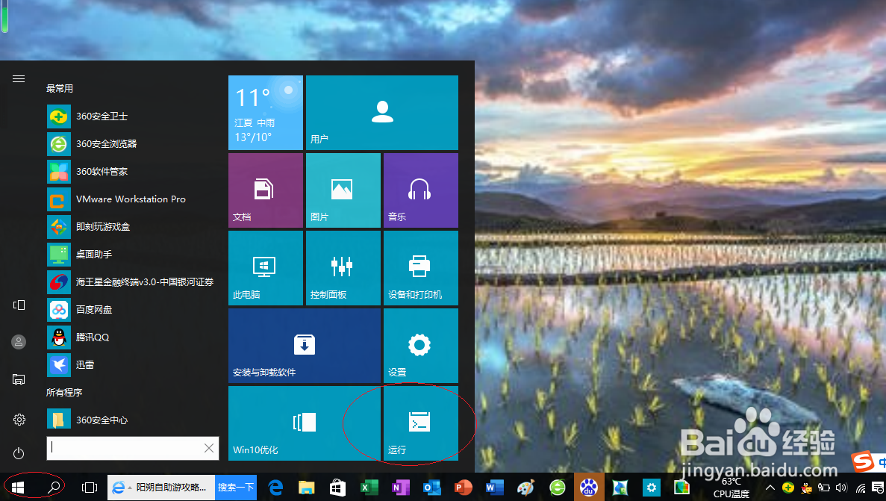Open the 用户 tile
The image size is (886, 501).
(x=382, y=113)
